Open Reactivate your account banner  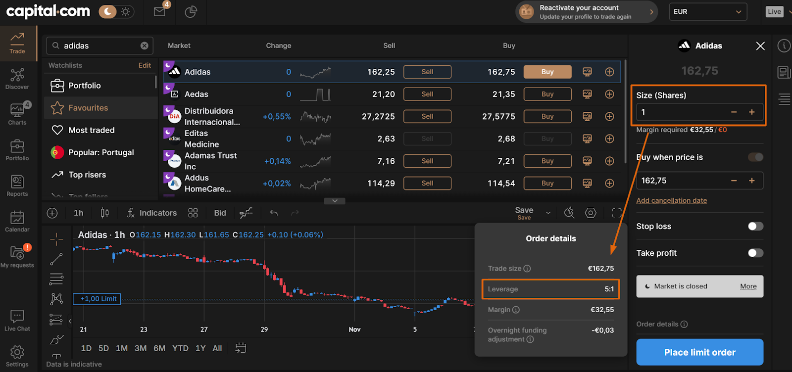click(587, 12)
